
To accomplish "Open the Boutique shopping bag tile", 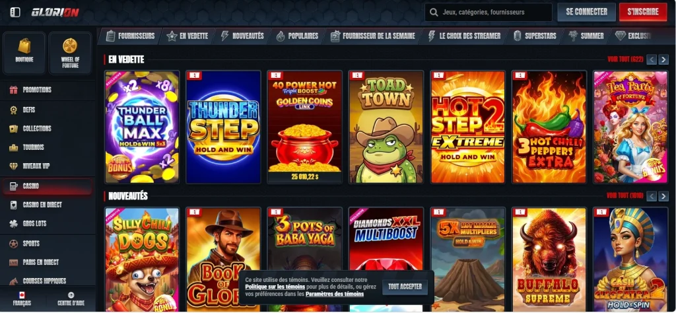I will [x=24, y=53].
